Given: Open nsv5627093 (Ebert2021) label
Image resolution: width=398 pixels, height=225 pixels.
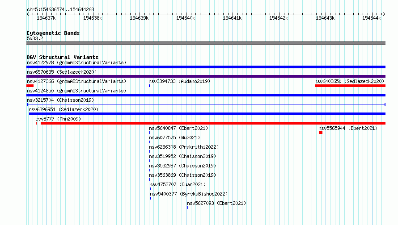Looking at the screenshot, I should (x=216, y=203).
